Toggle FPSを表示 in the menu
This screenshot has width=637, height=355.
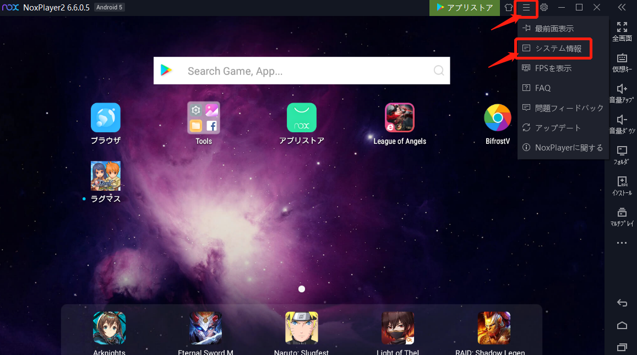tap(553, 68)
